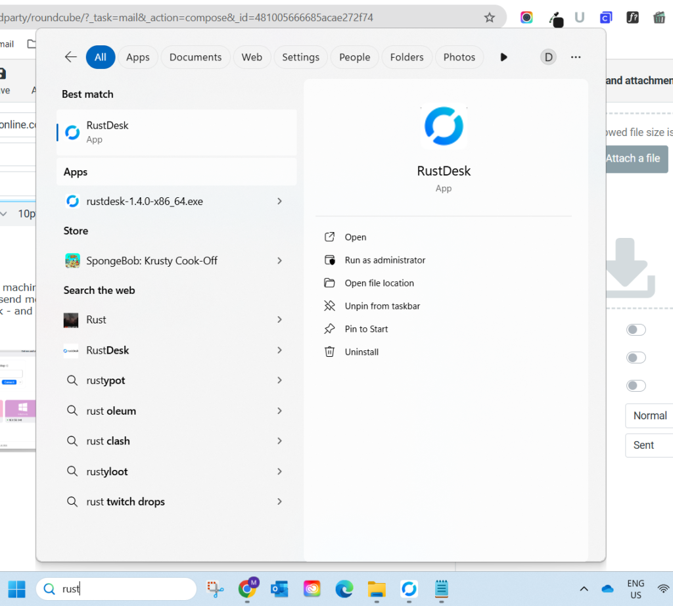The width and height of the screenshot is (673, 606).
Task: Expand the rustyloot suggestion chevron
Action: click(279, 471)
